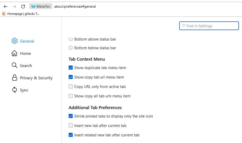Click the Tab Context Menu heading
The height and width of the screenshot is (143, 242).
coord(87,59)
